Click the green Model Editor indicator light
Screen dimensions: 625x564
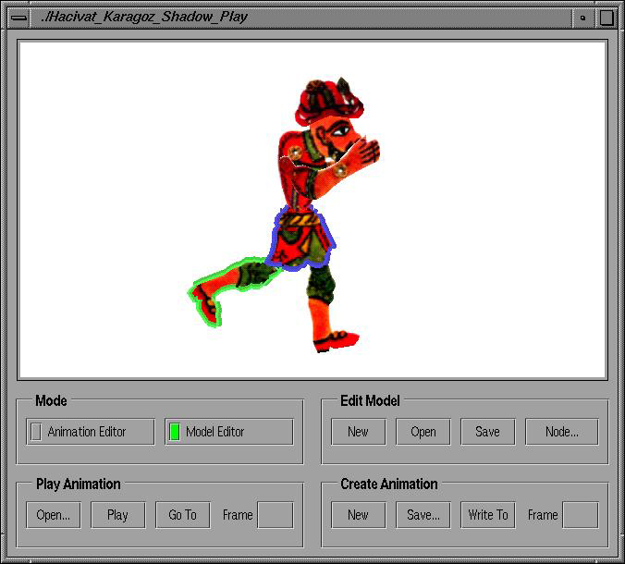[175, 432]
